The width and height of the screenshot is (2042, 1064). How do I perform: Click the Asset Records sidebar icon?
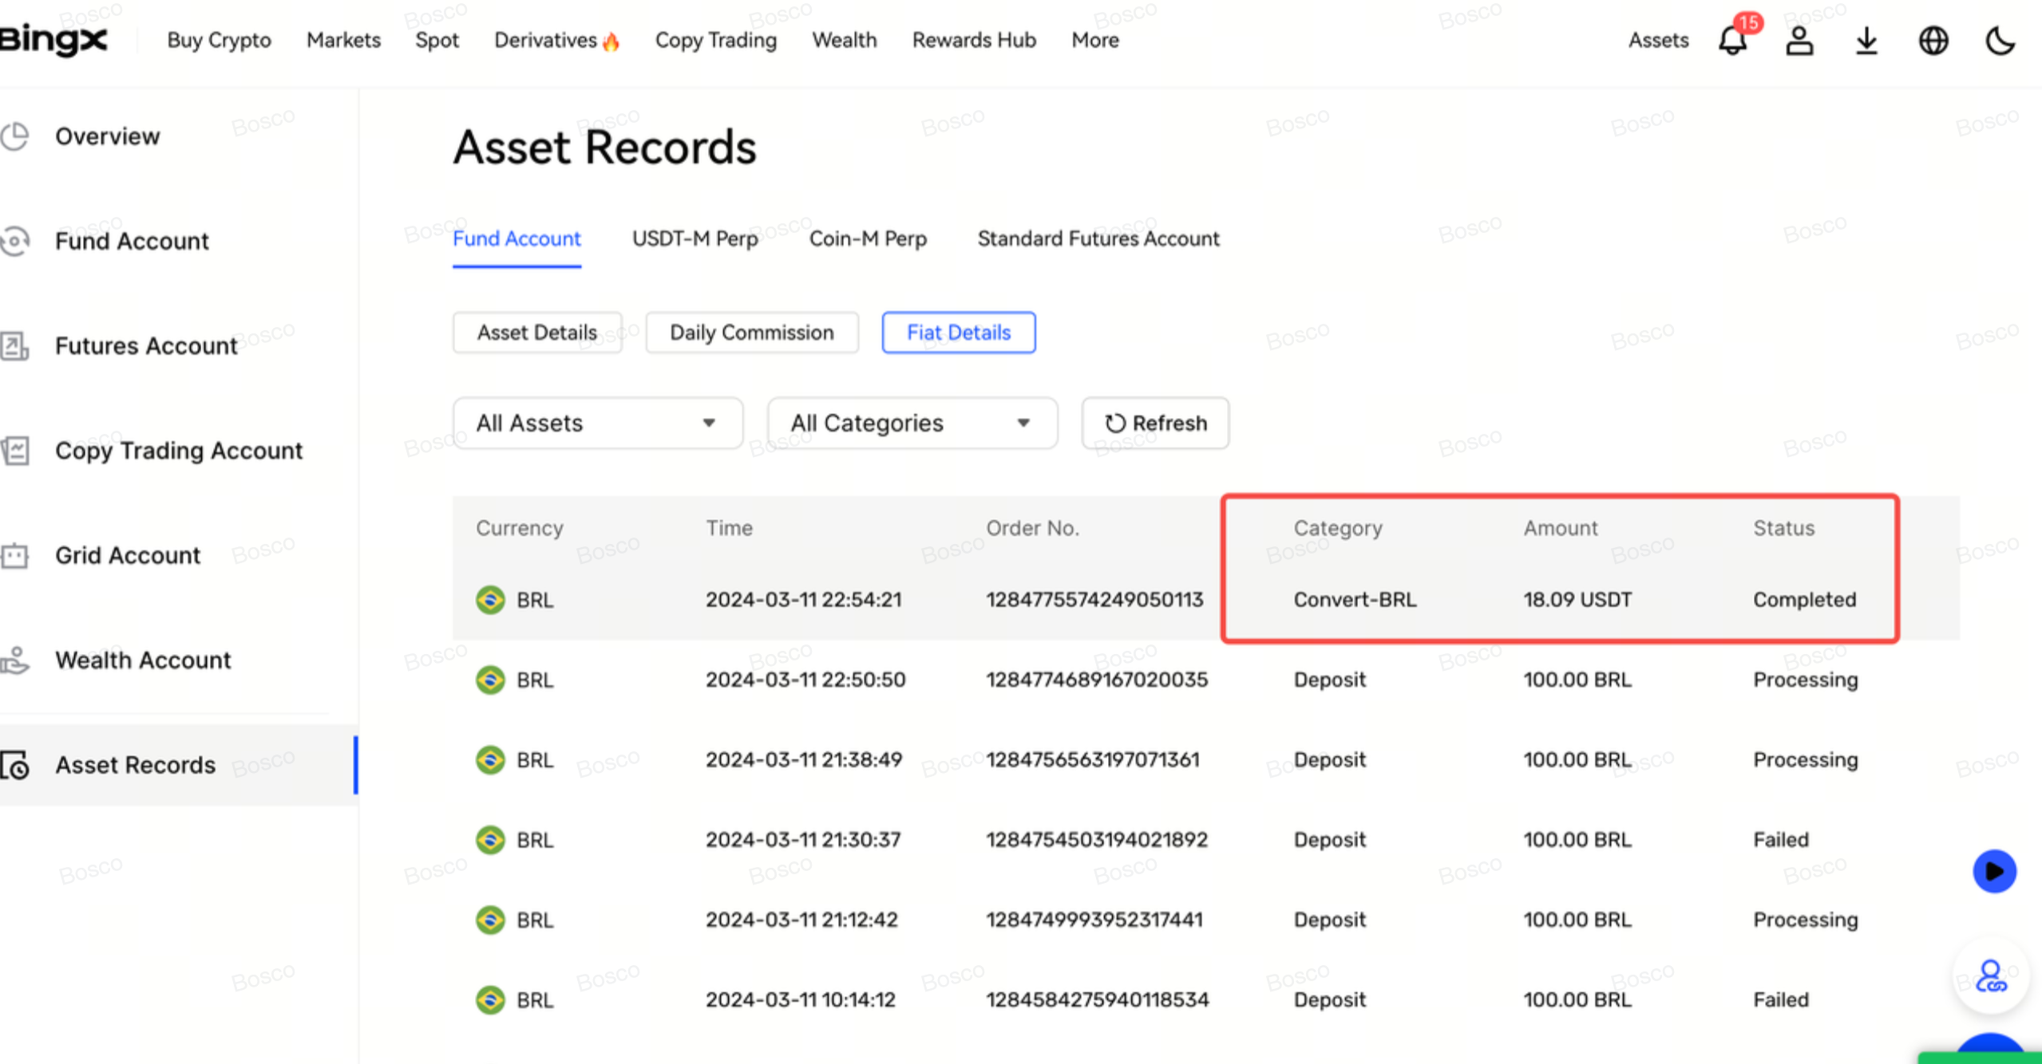[16, 765]
